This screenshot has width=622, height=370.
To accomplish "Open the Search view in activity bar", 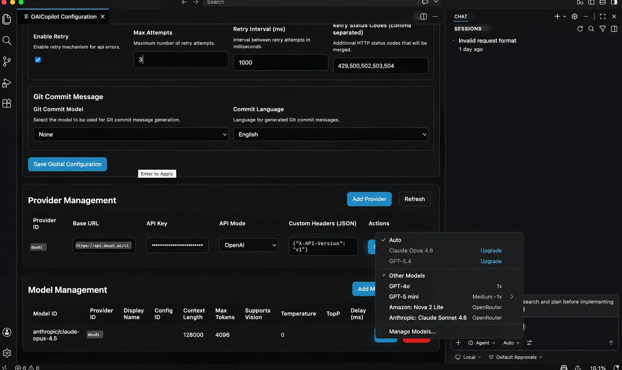I will [7, 40].
